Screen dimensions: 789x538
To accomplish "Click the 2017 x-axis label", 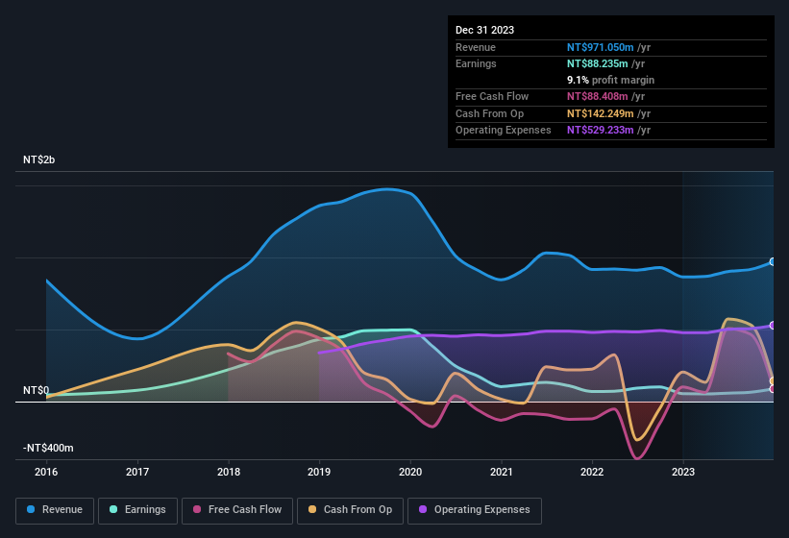I will click(137, 472).
